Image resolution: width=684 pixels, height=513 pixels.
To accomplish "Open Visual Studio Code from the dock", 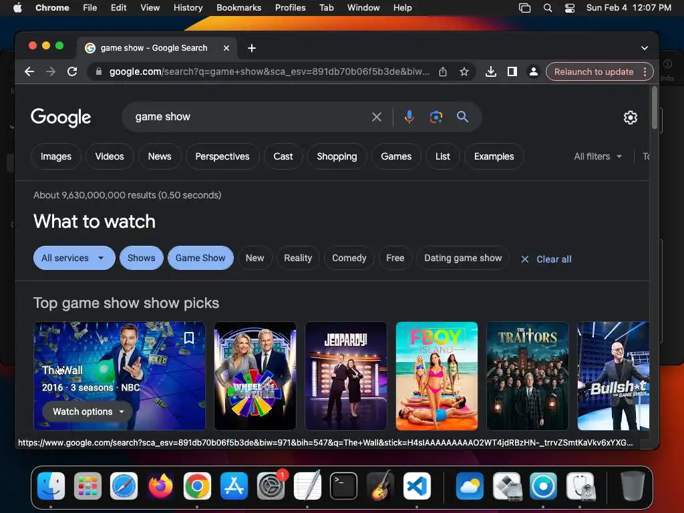I will 417,486.
